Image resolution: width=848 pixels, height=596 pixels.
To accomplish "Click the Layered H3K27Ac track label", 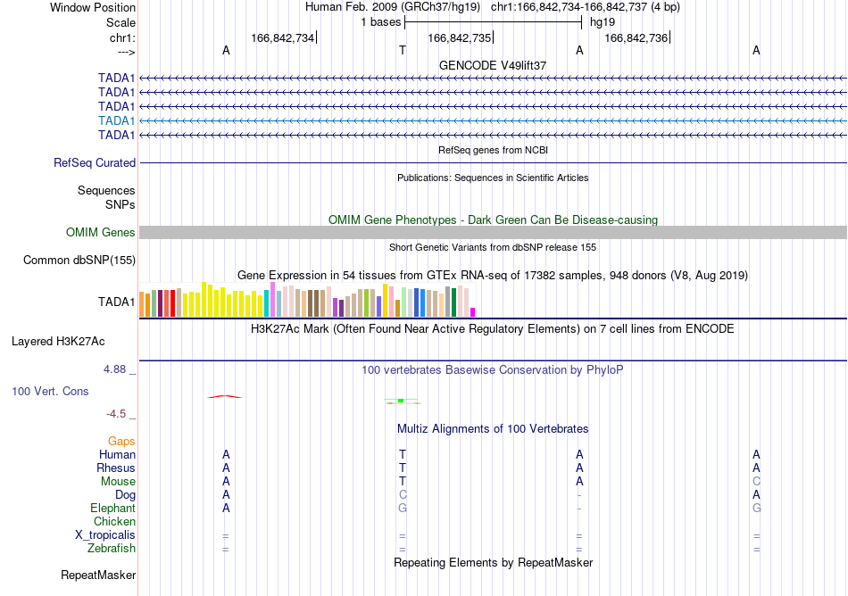I will pos(58,342).
